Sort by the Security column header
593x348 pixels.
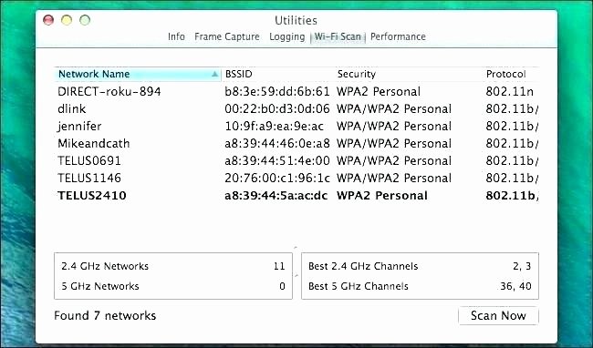coord(409,74)
